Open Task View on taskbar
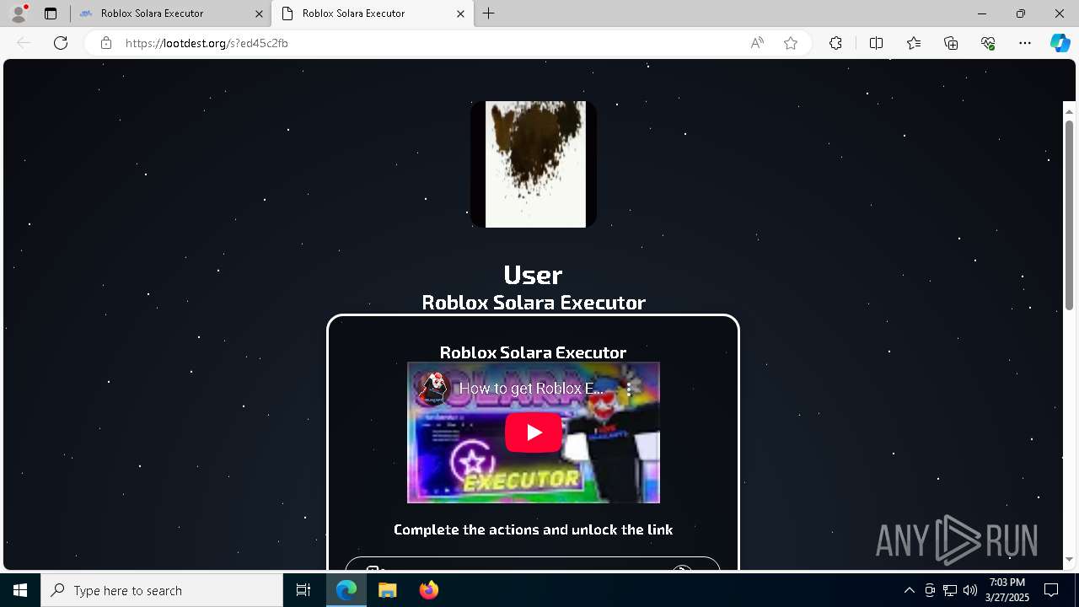1079x607 pixels. point(303,590)
